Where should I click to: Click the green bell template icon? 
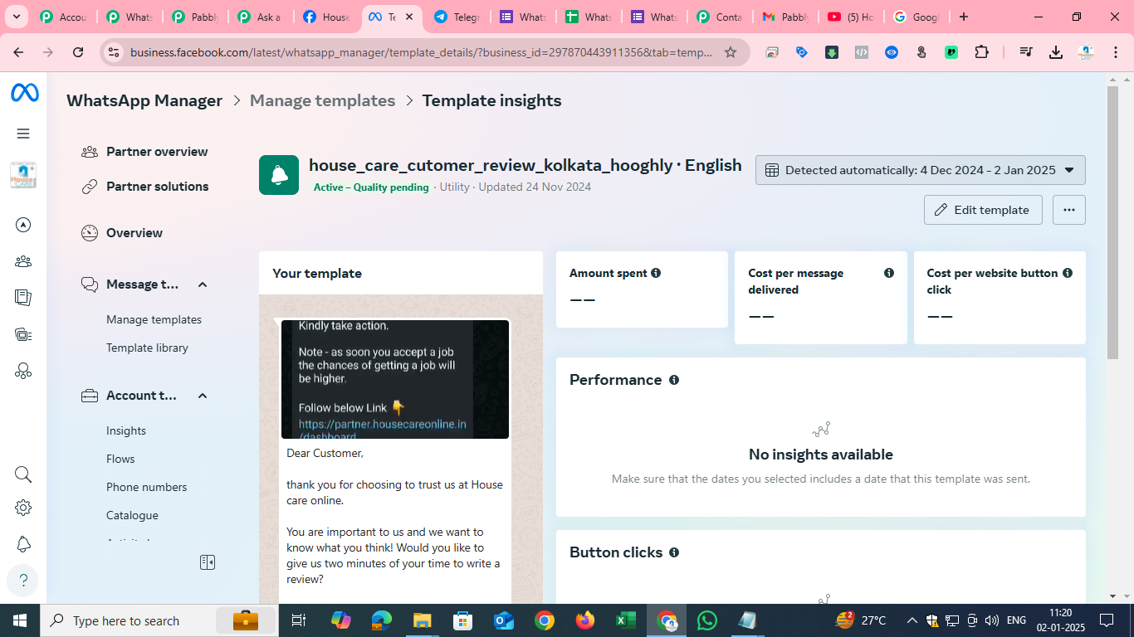279,175
